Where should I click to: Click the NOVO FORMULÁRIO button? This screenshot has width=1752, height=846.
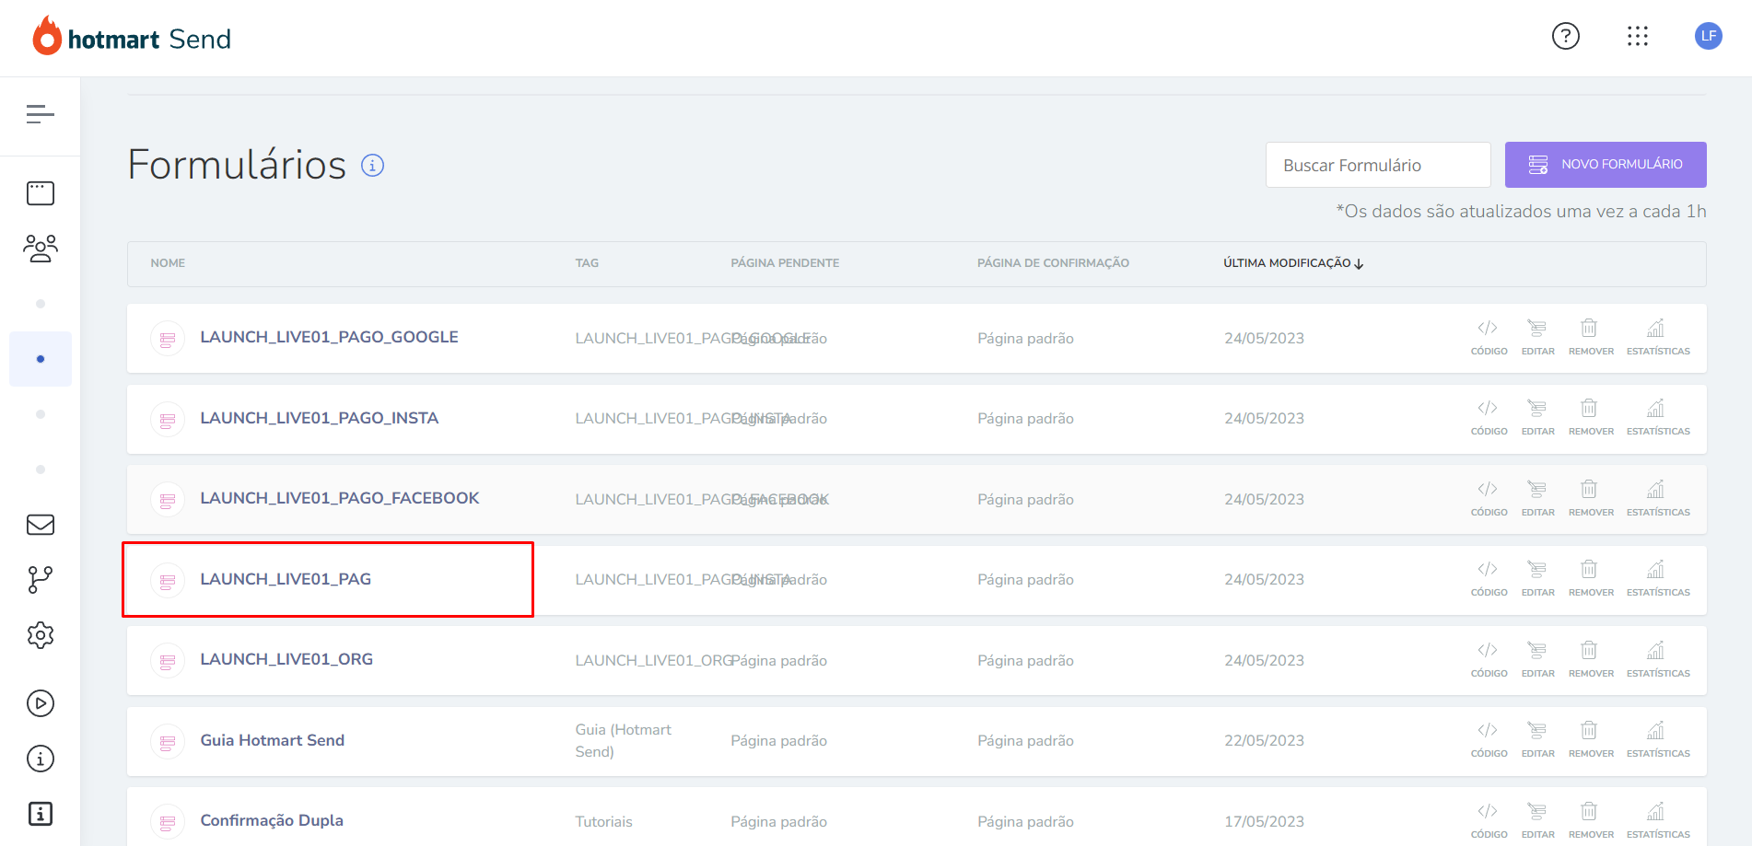(1606, 165)
